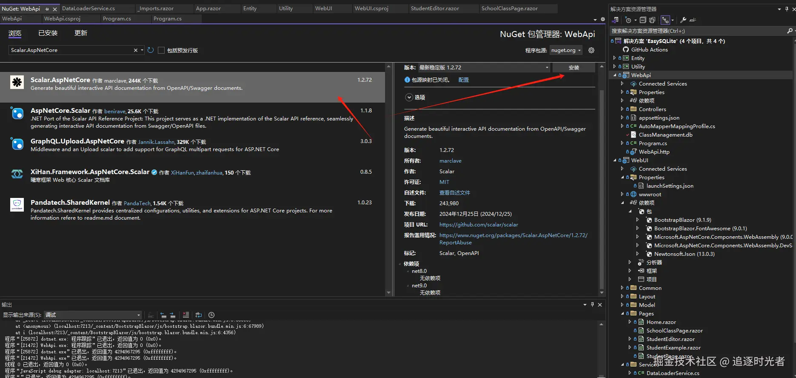Screen dimensions: 796x378
Task: Open the MIT license link
Action: pyautogui.click(x=444, y=182)
